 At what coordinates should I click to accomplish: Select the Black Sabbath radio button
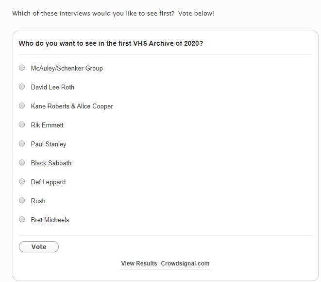pyautogui.click(x=22, y=163)
